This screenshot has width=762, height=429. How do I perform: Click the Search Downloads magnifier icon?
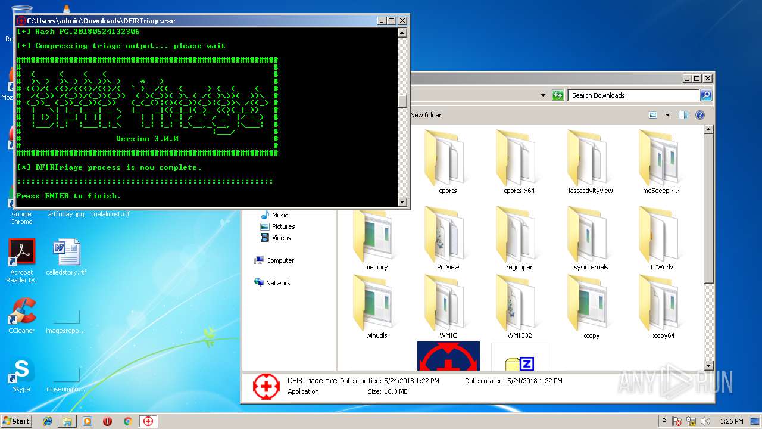(705, 95)
